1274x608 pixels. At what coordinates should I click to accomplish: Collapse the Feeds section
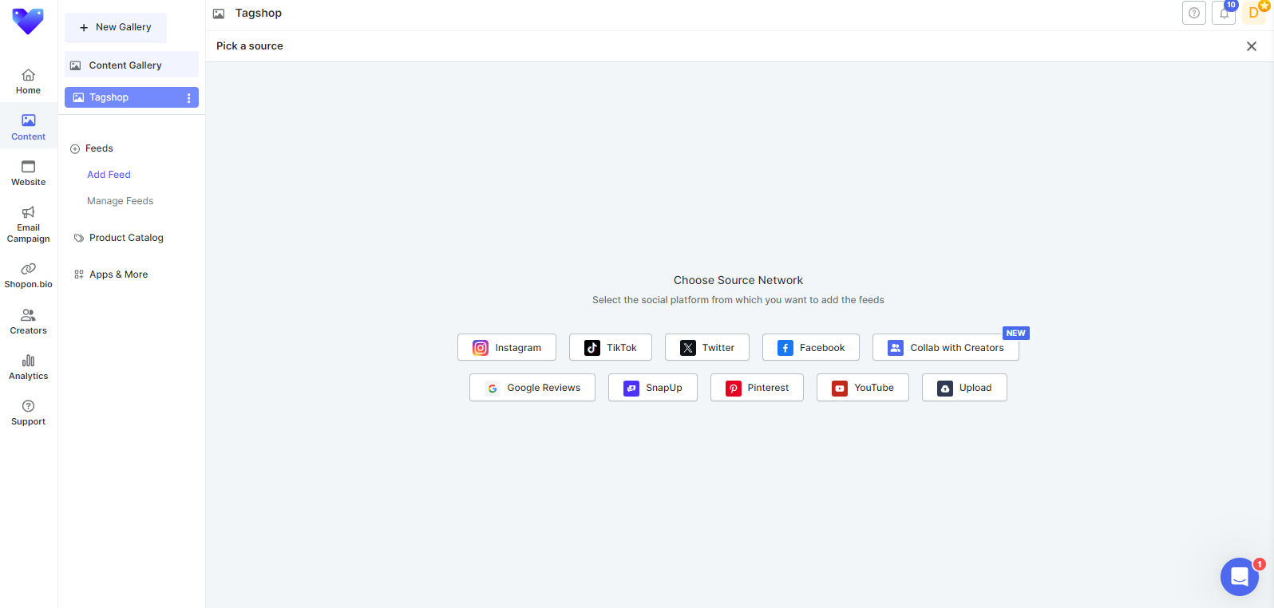75,149
